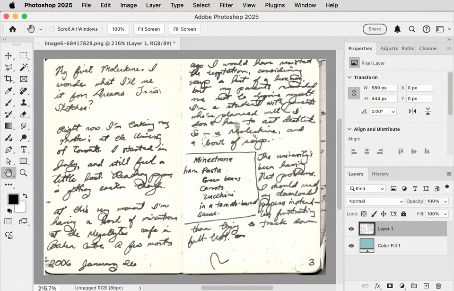The height and width of the screenshot is (291, 454).
Task: Hide Layer 1 using eye icon
Action: (351, 229)
